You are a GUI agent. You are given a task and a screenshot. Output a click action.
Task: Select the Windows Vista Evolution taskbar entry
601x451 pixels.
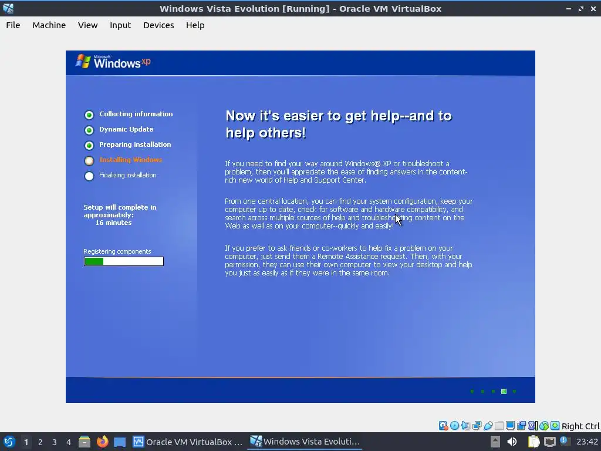point(305,442)
